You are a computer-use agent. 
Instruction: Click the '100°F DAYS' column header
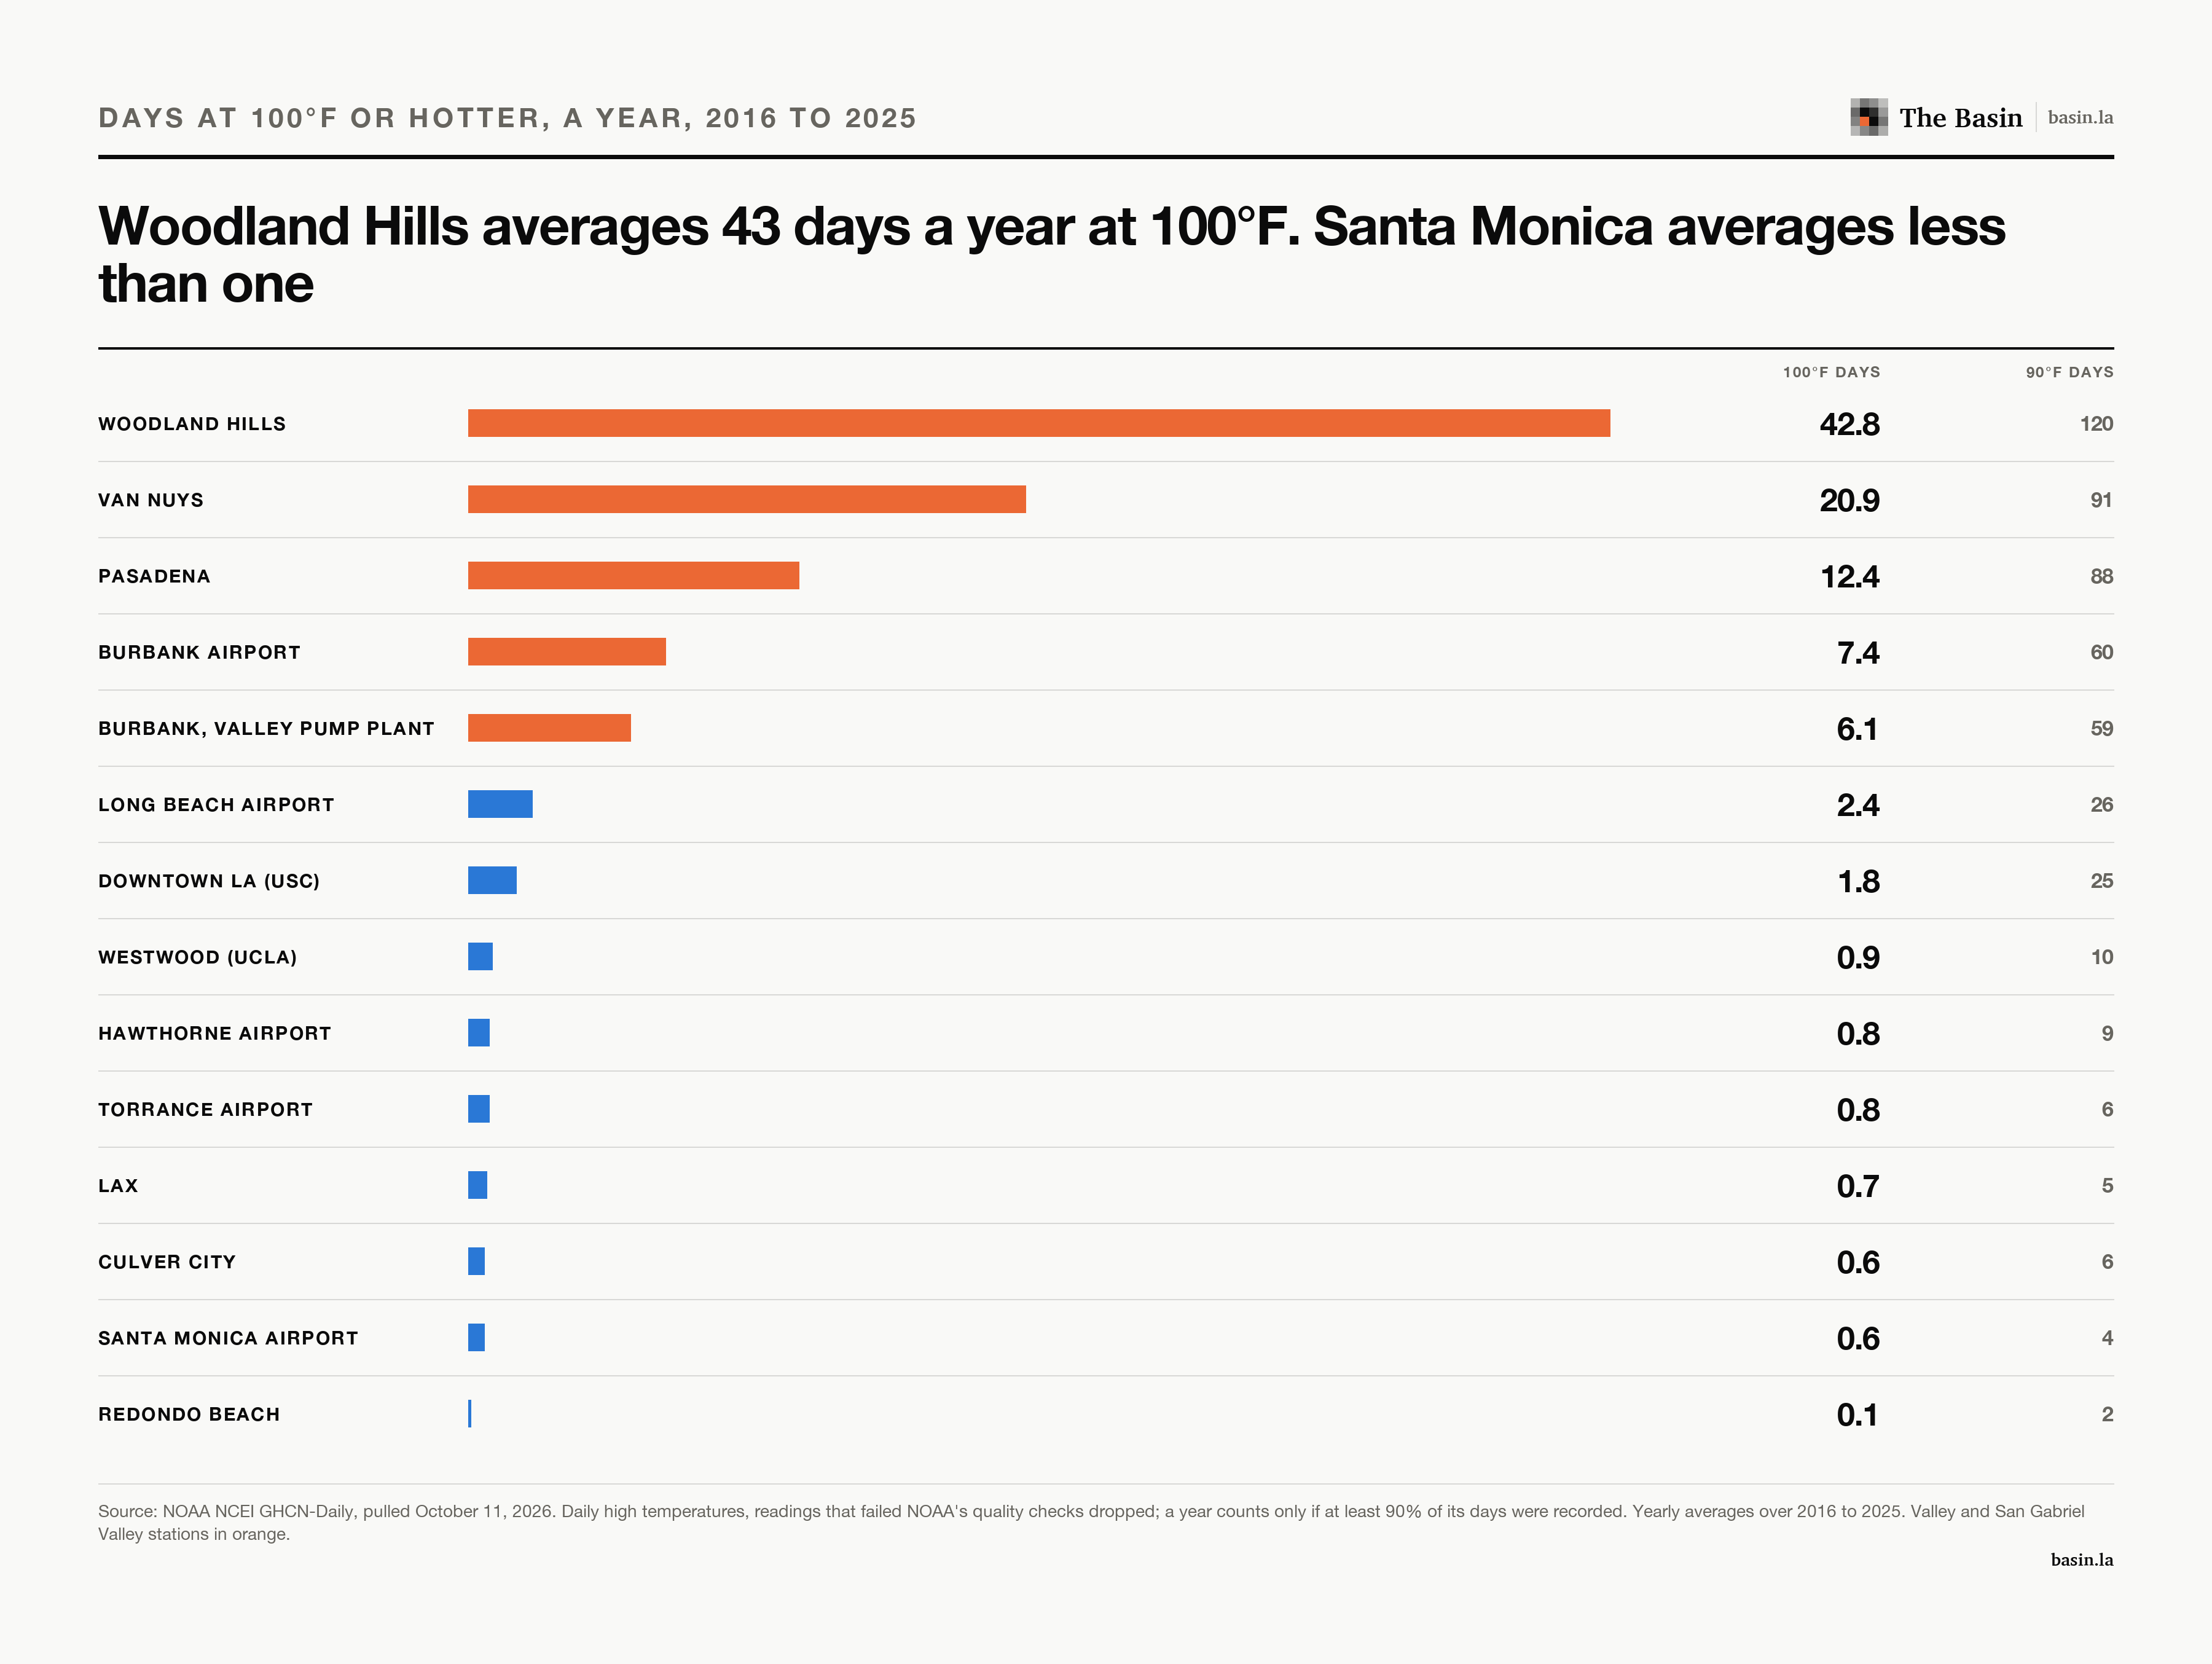pos(1831,372)
